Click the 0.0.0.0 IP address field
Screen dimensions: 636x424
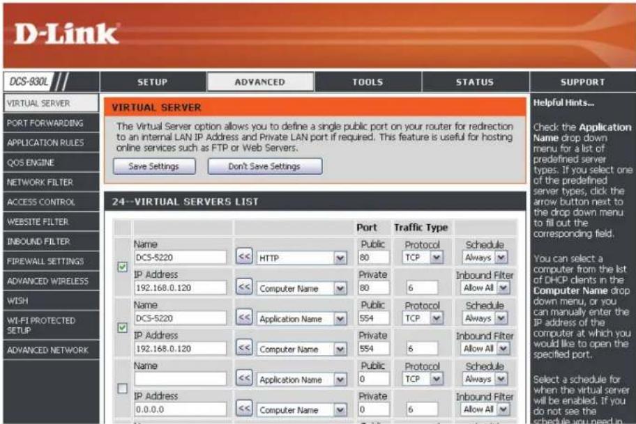click(x=180, y=409)
